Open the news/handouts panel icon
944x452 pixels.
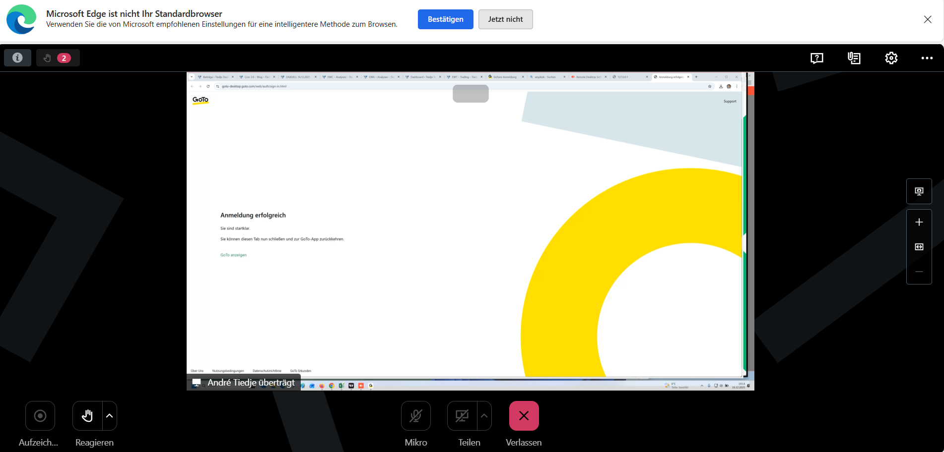(854, 58)
